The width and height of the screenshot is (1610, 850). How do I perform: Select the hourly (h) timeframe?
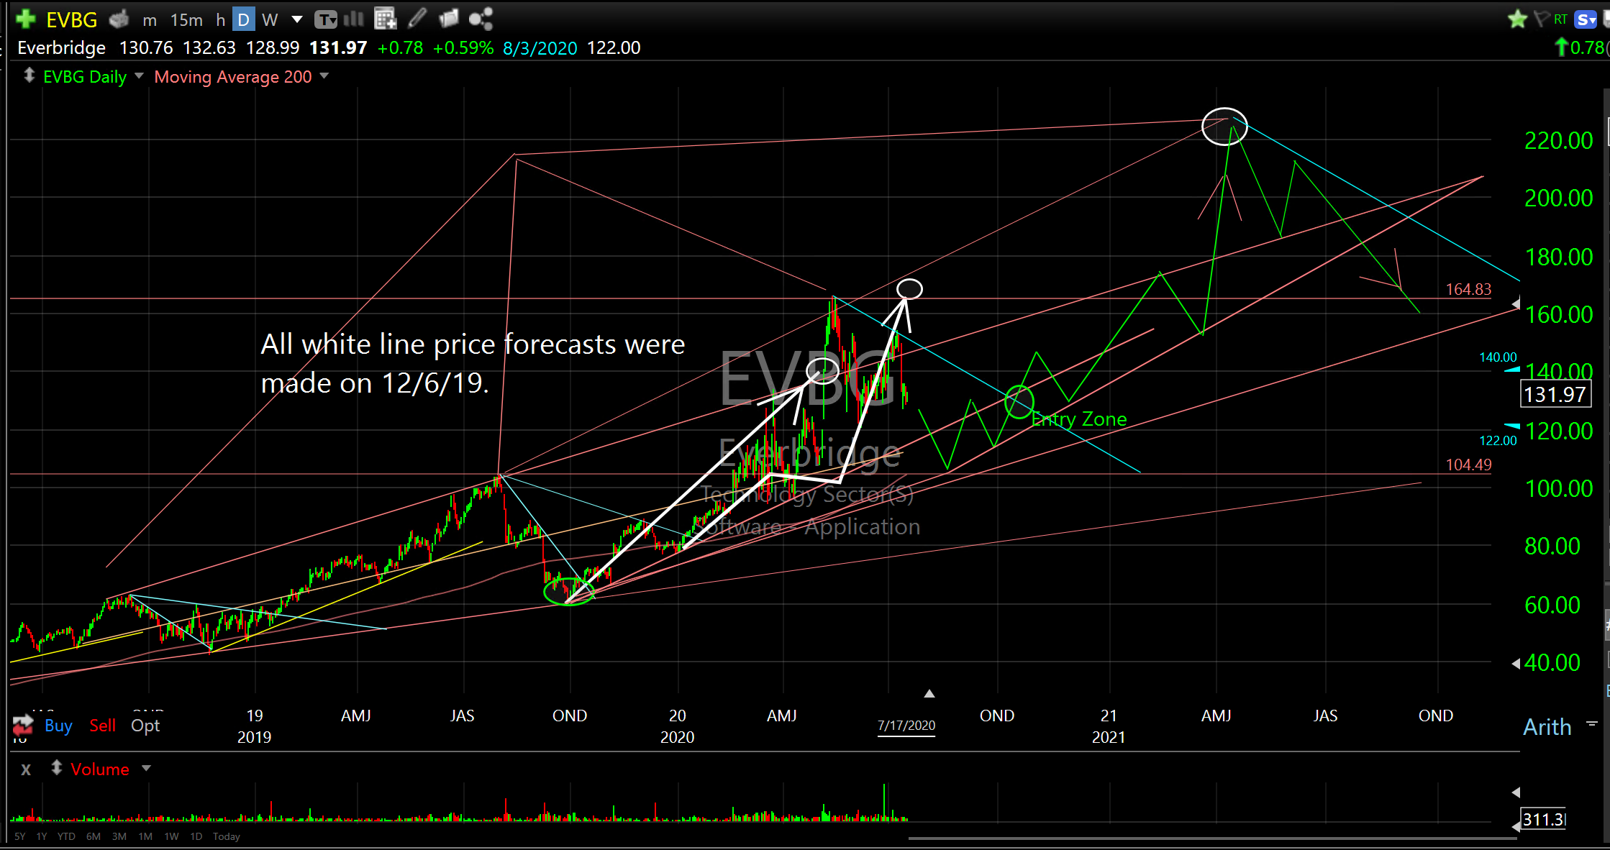point(220,20)
